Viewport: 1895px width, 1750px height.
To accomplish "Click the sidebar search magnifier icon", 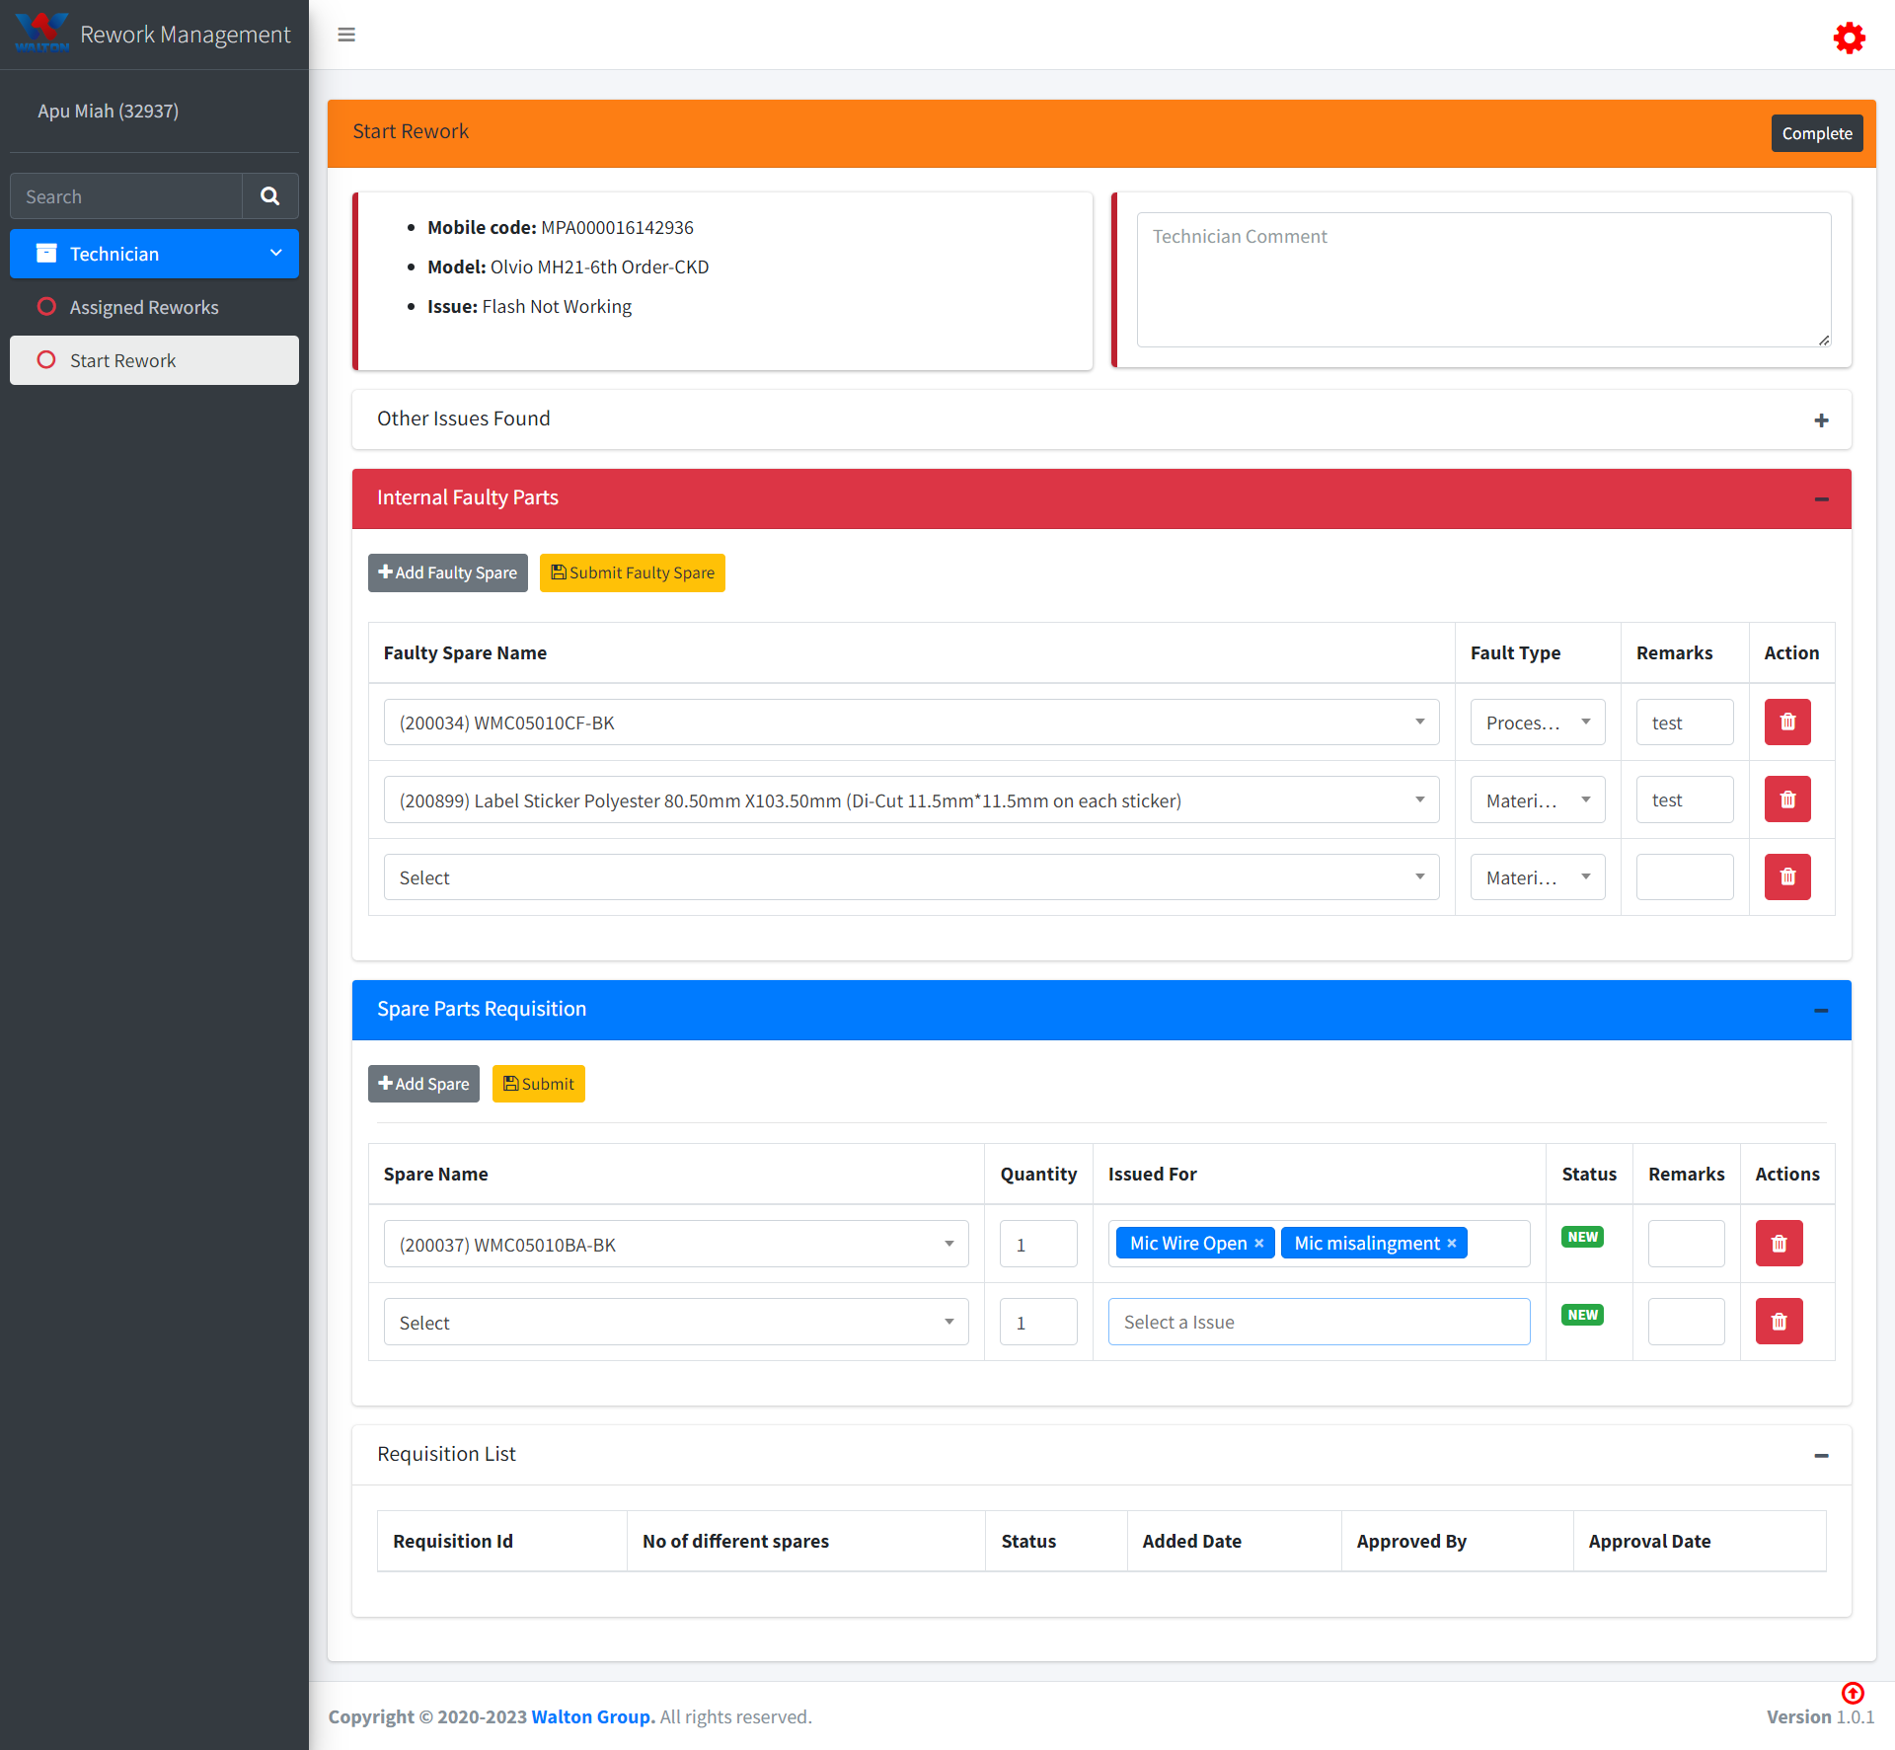I will 269,196.
